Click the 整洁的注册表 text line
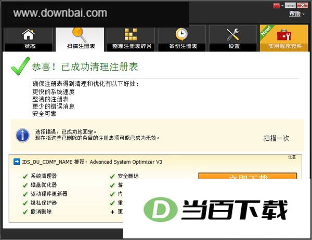 50,99
